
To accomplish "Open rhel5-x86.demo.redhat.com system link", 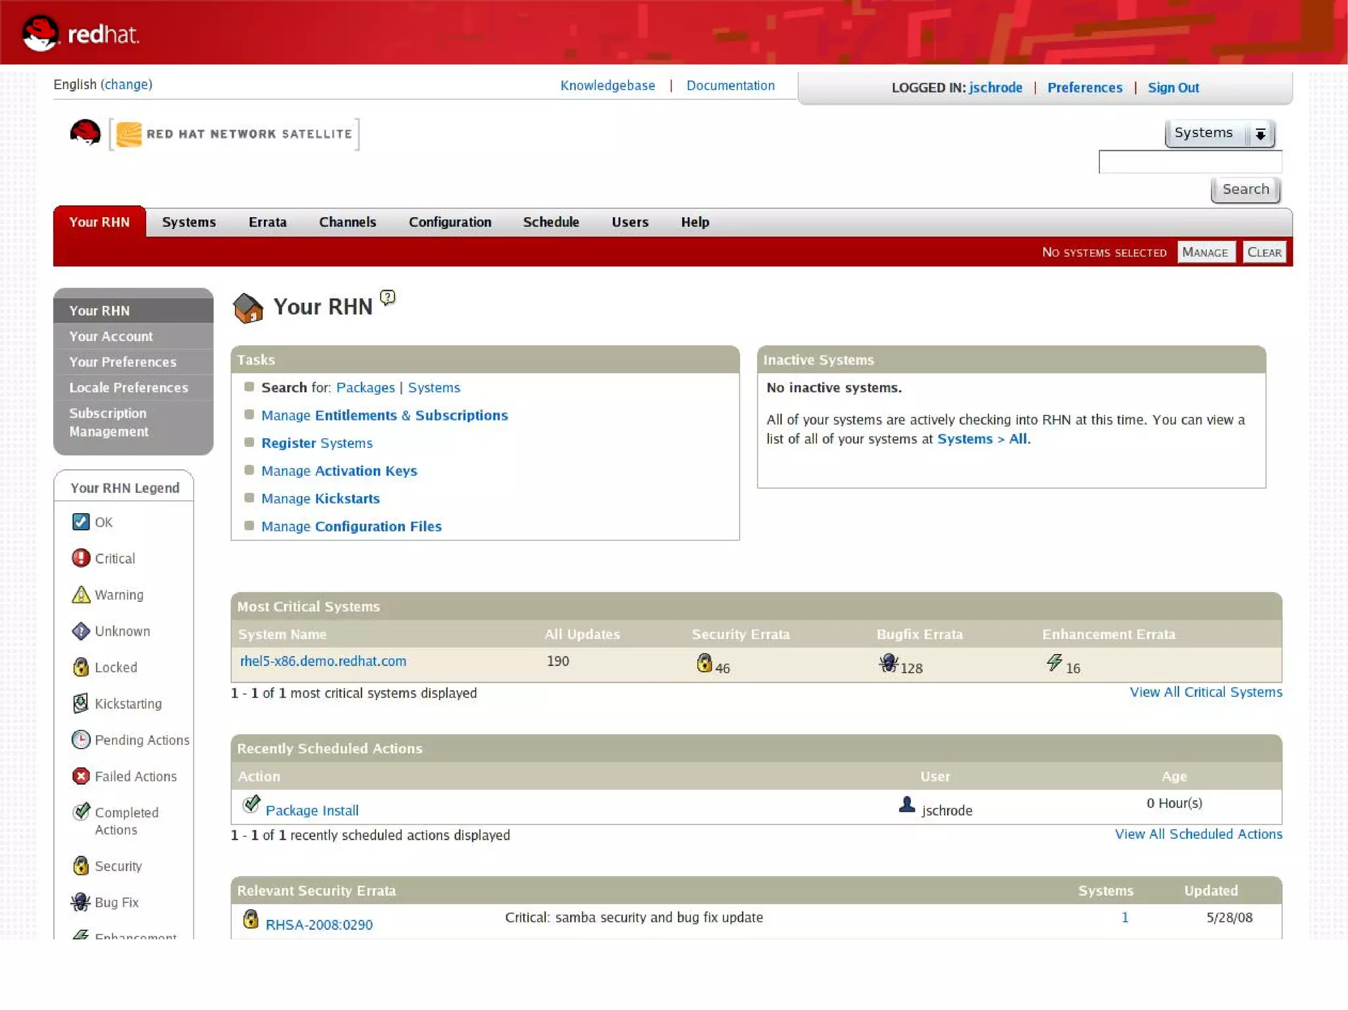I will coord(323,661).
